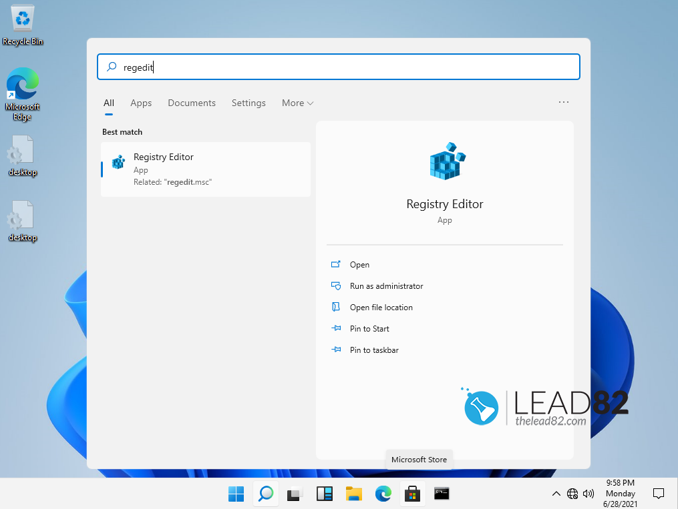The width and height of the screenshot is (678, 509).
Task: Select the lower desktop settings file icon
Action: pyautogui.click(x=22, y=221)
